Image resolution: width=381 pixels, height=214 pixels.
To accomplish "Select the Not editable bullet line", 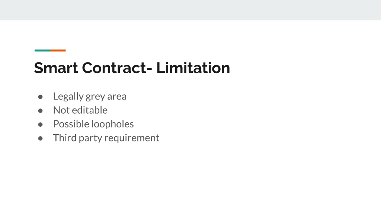I will (x=80, y=110).
